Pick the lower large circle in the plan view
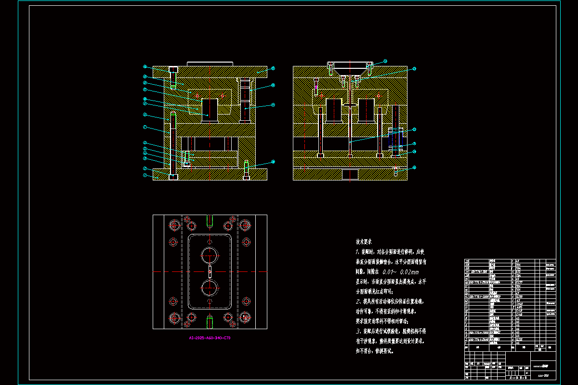Image resolution: width=578 pixels, height=385 pixels. [210, 287]
